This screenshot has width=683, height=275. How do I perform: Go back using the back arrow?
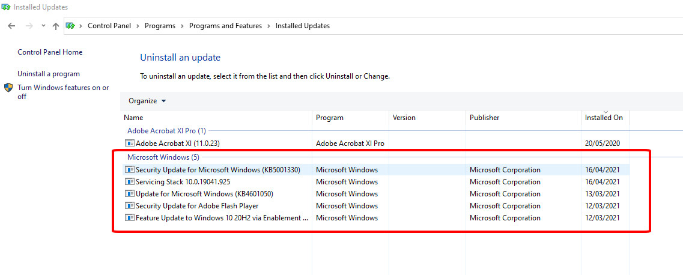(x=12, y=26)
